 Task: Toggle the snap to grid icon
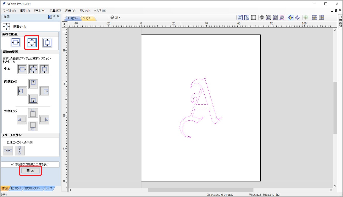[253, 18]
